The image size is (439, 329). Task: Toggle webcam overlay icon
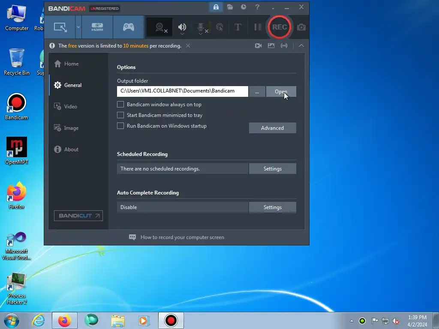pyautogui.click(x=159, y=27)
